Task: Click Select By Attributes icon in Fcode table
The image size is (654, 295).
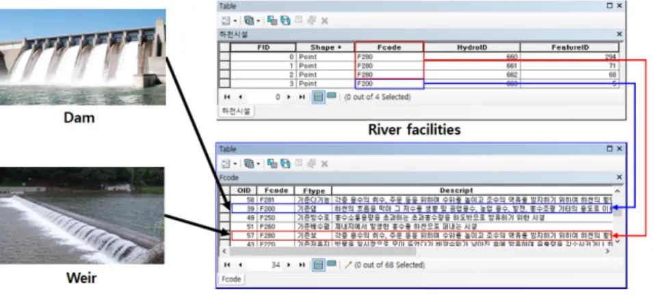Action: [272, 163]
